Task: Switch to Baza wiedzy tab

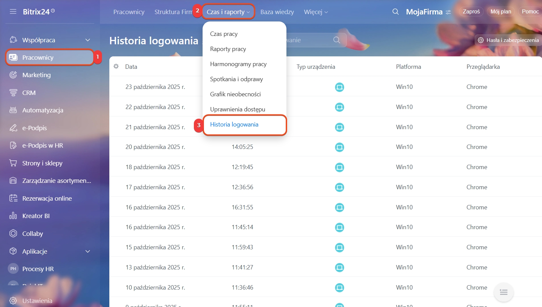Action: click(x=277, y=12)
